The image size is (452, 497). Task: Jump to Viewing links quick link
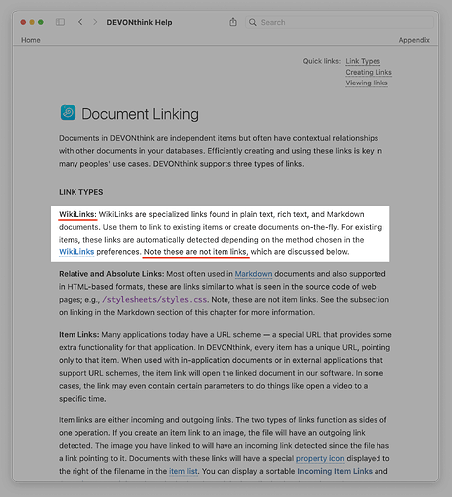tap(367, 83)
